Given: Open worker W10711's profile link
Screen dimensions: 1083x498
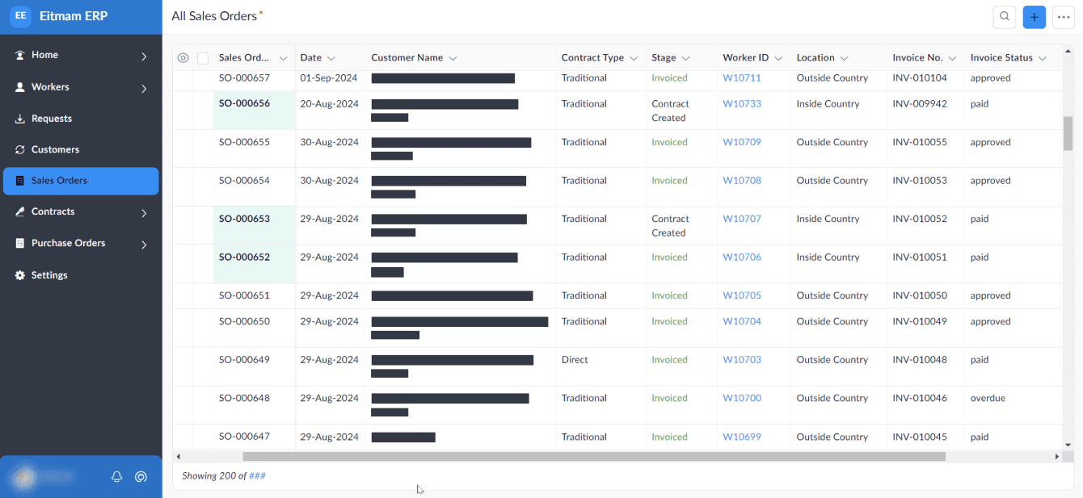Looking at the screenshot, I should [x=741, y=77].
